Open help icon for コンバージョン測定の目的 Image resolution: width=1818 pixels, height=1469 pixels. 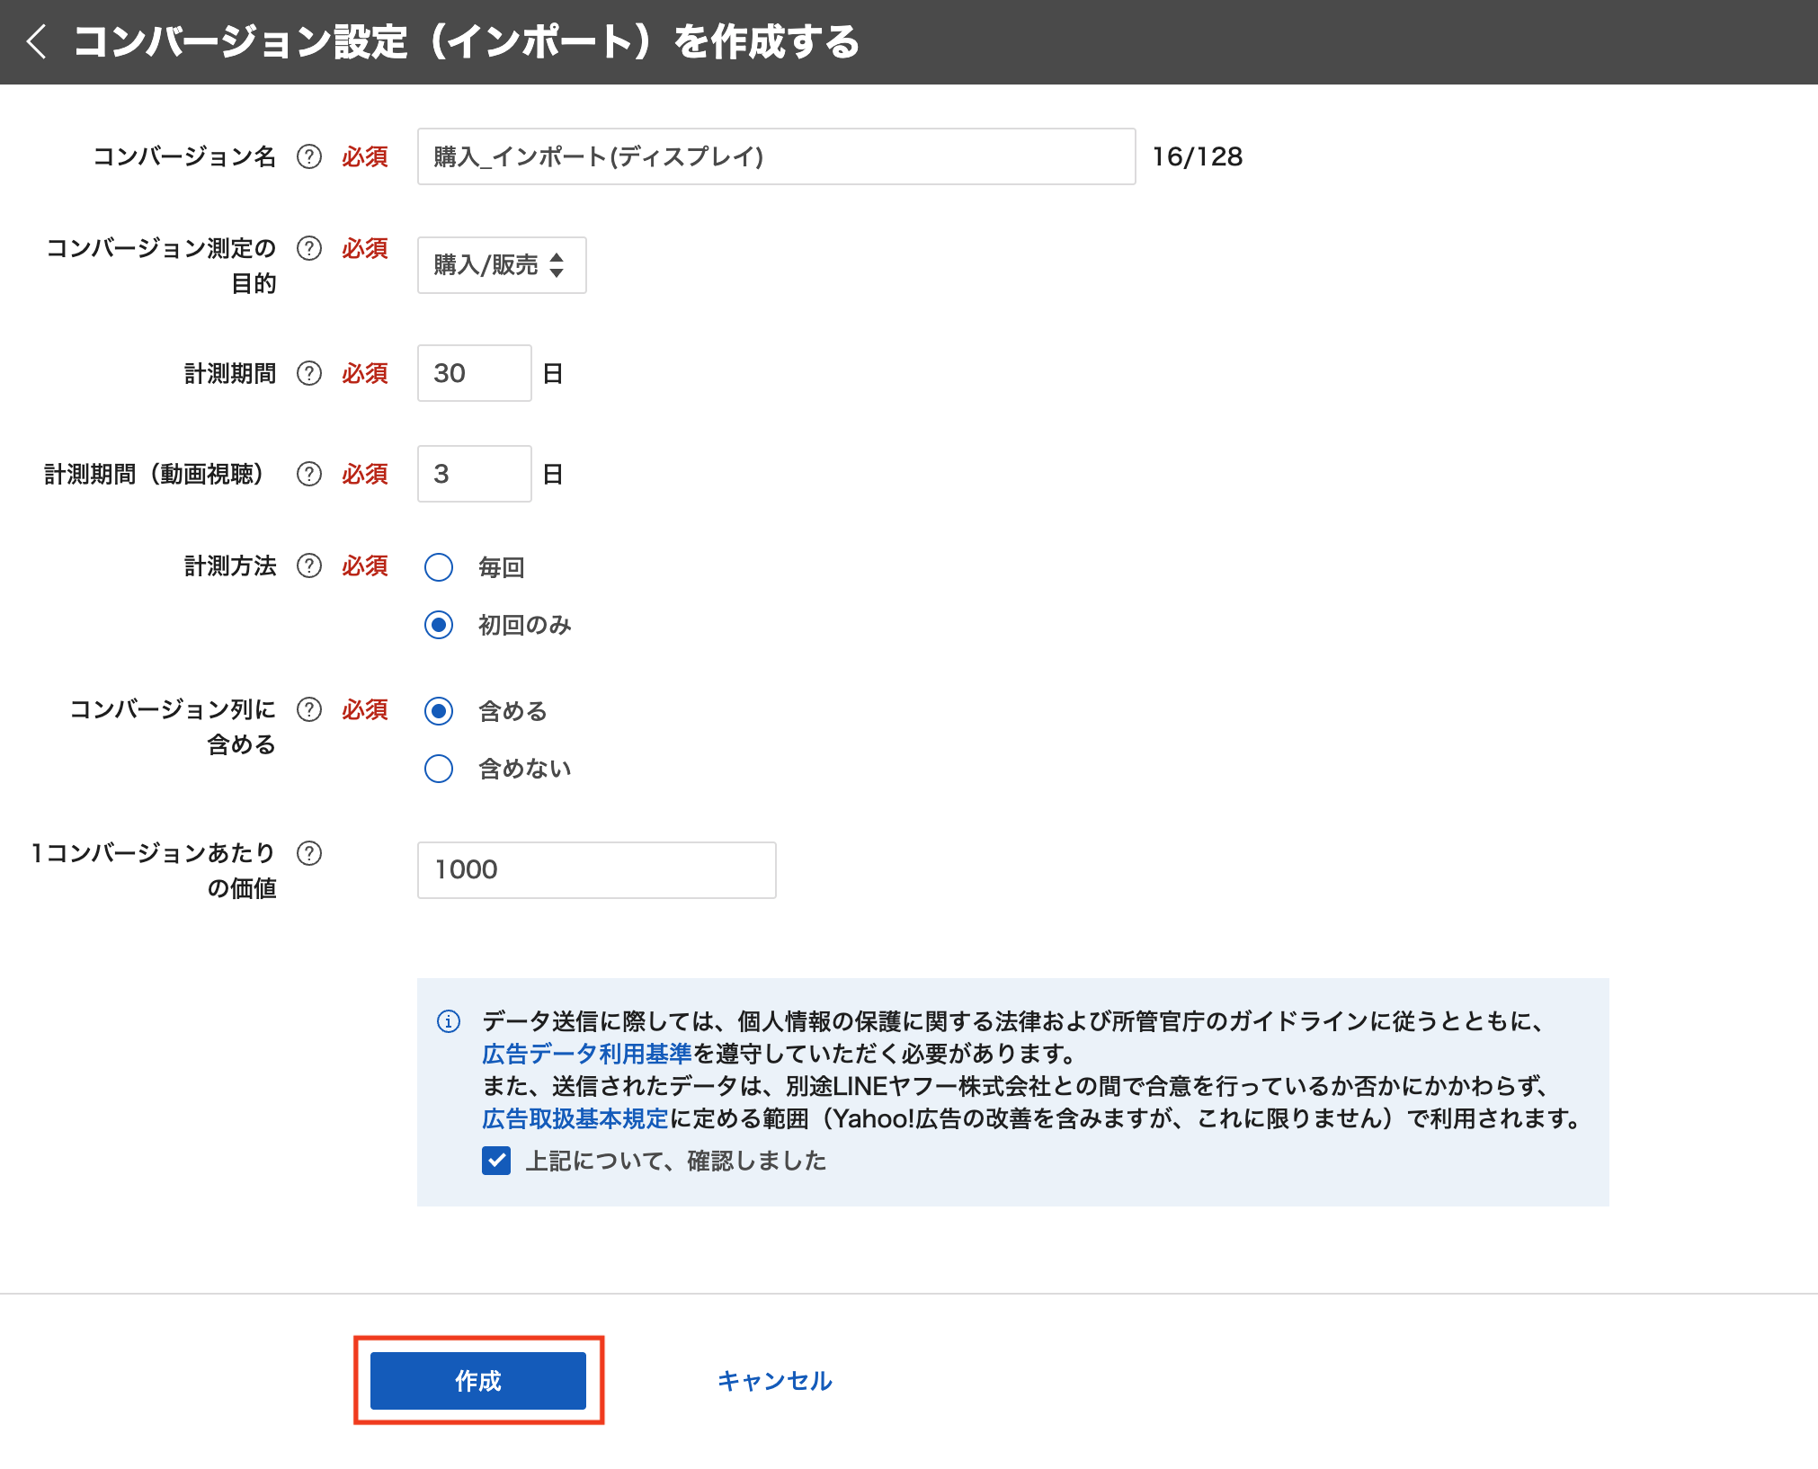click(309, 248)
